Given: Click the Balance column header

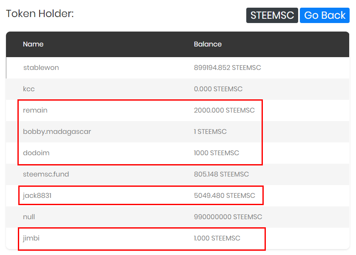Looking at the screenshot, I should [208, 44].
